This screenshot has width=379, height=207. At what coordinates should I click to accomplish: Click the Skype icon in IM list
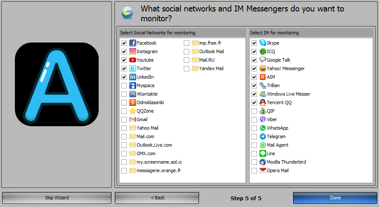(263, 43)
